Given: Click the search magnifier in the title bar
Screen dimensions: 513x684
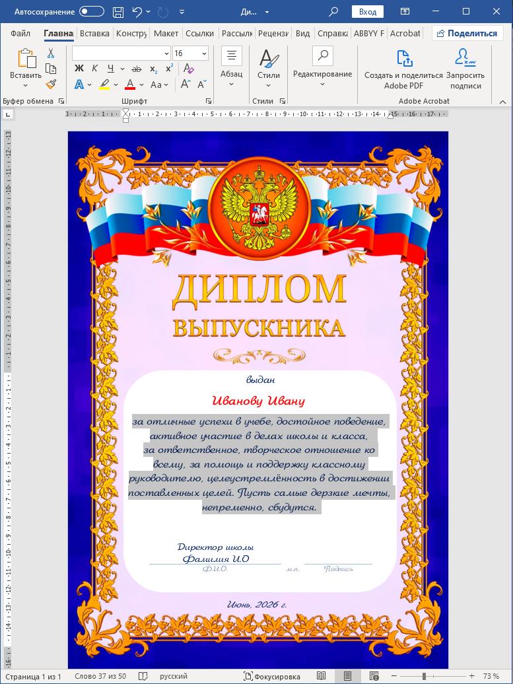Looking at the screenshot, I should tap(333, 12).
